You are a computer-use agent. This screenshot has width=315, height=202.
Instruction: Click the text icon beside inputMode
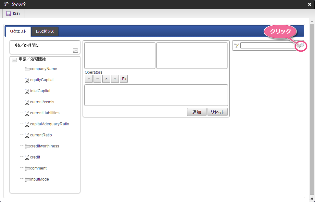click(27, 180)
